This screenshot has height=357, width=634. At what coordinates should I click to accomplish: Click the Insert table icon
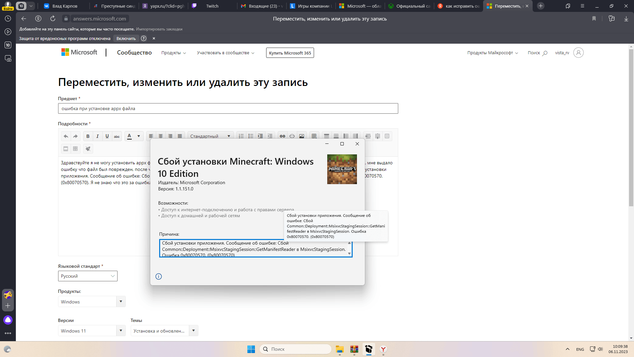313,136
